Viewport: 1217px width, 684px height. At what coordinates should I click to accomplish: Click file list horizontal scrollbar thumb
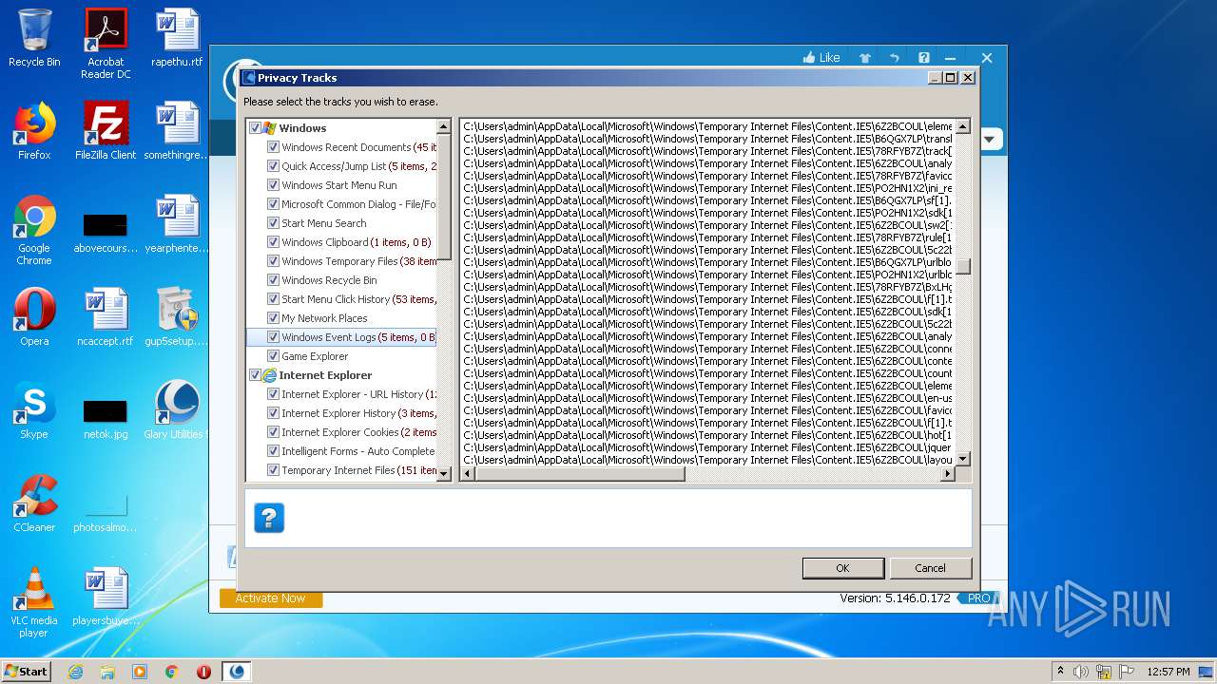[579, 474]
